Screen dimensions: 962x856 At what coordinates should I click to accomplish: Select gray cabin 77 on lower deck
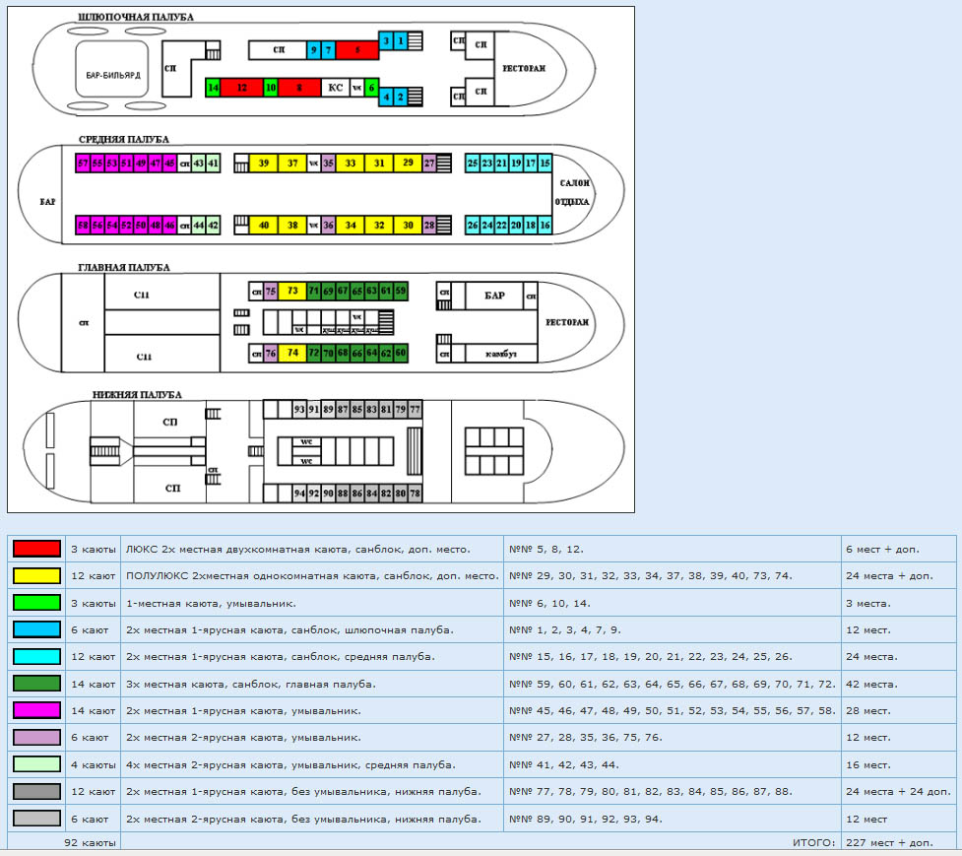coord(415,410)
